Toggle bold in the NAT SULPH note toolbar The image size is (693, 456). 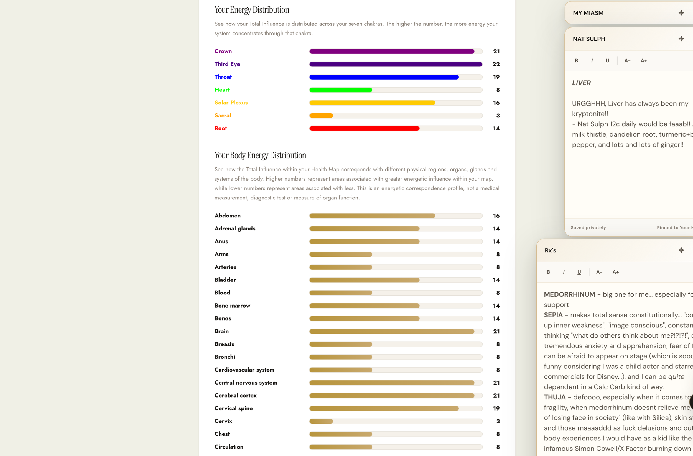tap(576, 60)
